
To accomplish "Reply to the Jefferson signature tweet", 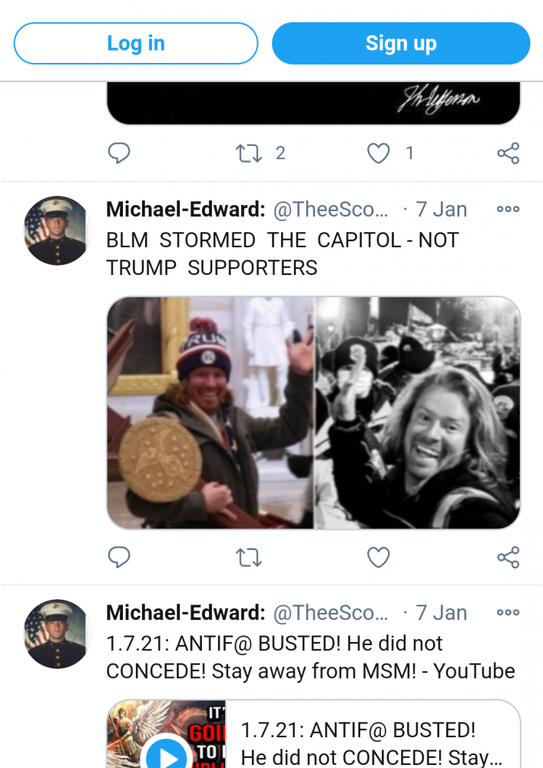I will (118, 153).
